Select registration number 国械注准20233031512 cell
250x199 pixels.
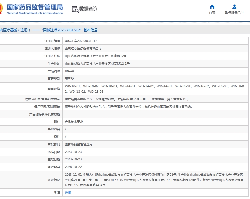pos(81,41)
